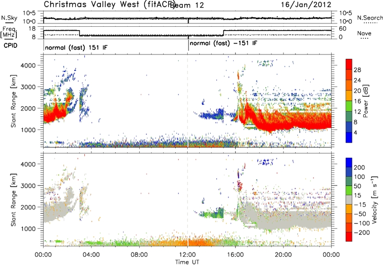The width and height of the screenshot is (383, 265).
Task: Click the '-15' value on the velocity colorbar
Action: pos(360,205)
